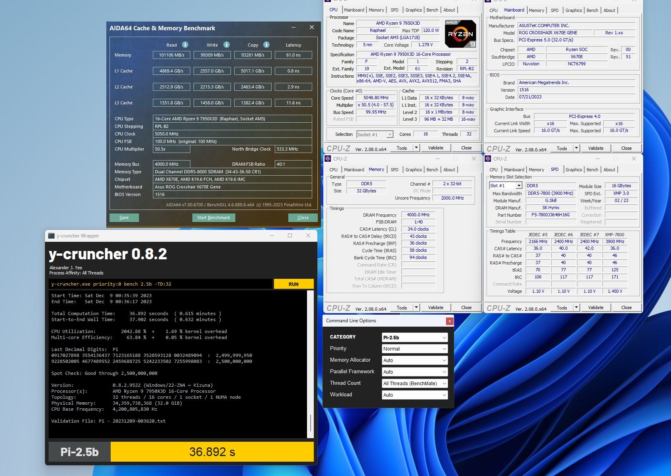Click the Memory Read 101106 MB/s value
This screenshot has height=476, width=671.
tap(172, 55)
